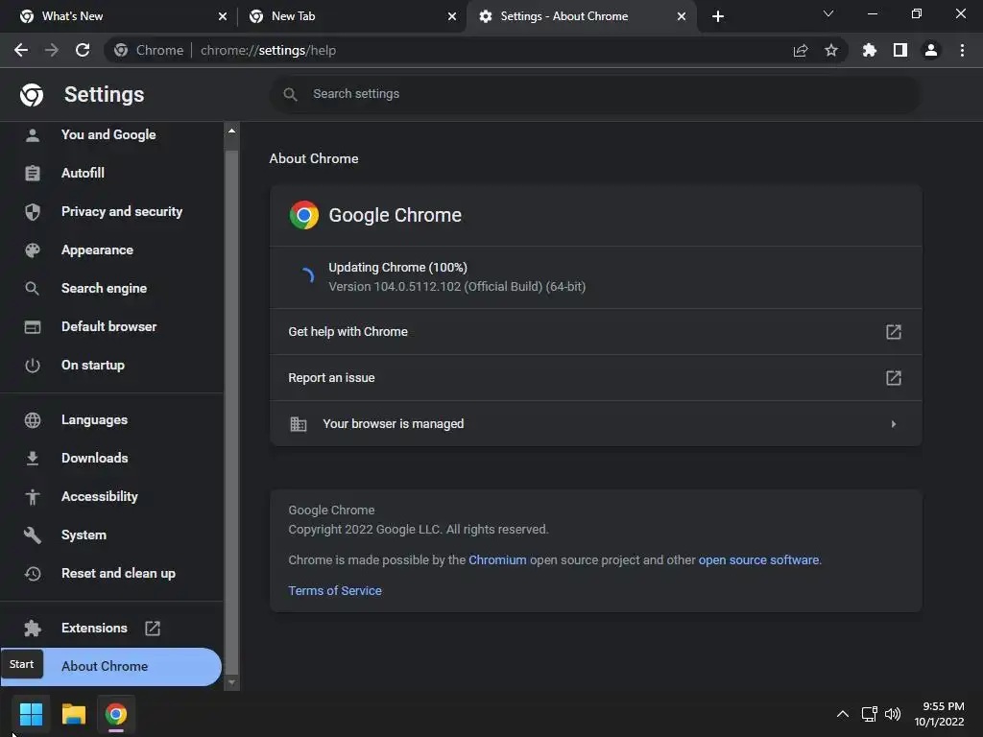Open Extensions page from sidebar
Screen dimensions: 983x737
click(x=110, y=628)
